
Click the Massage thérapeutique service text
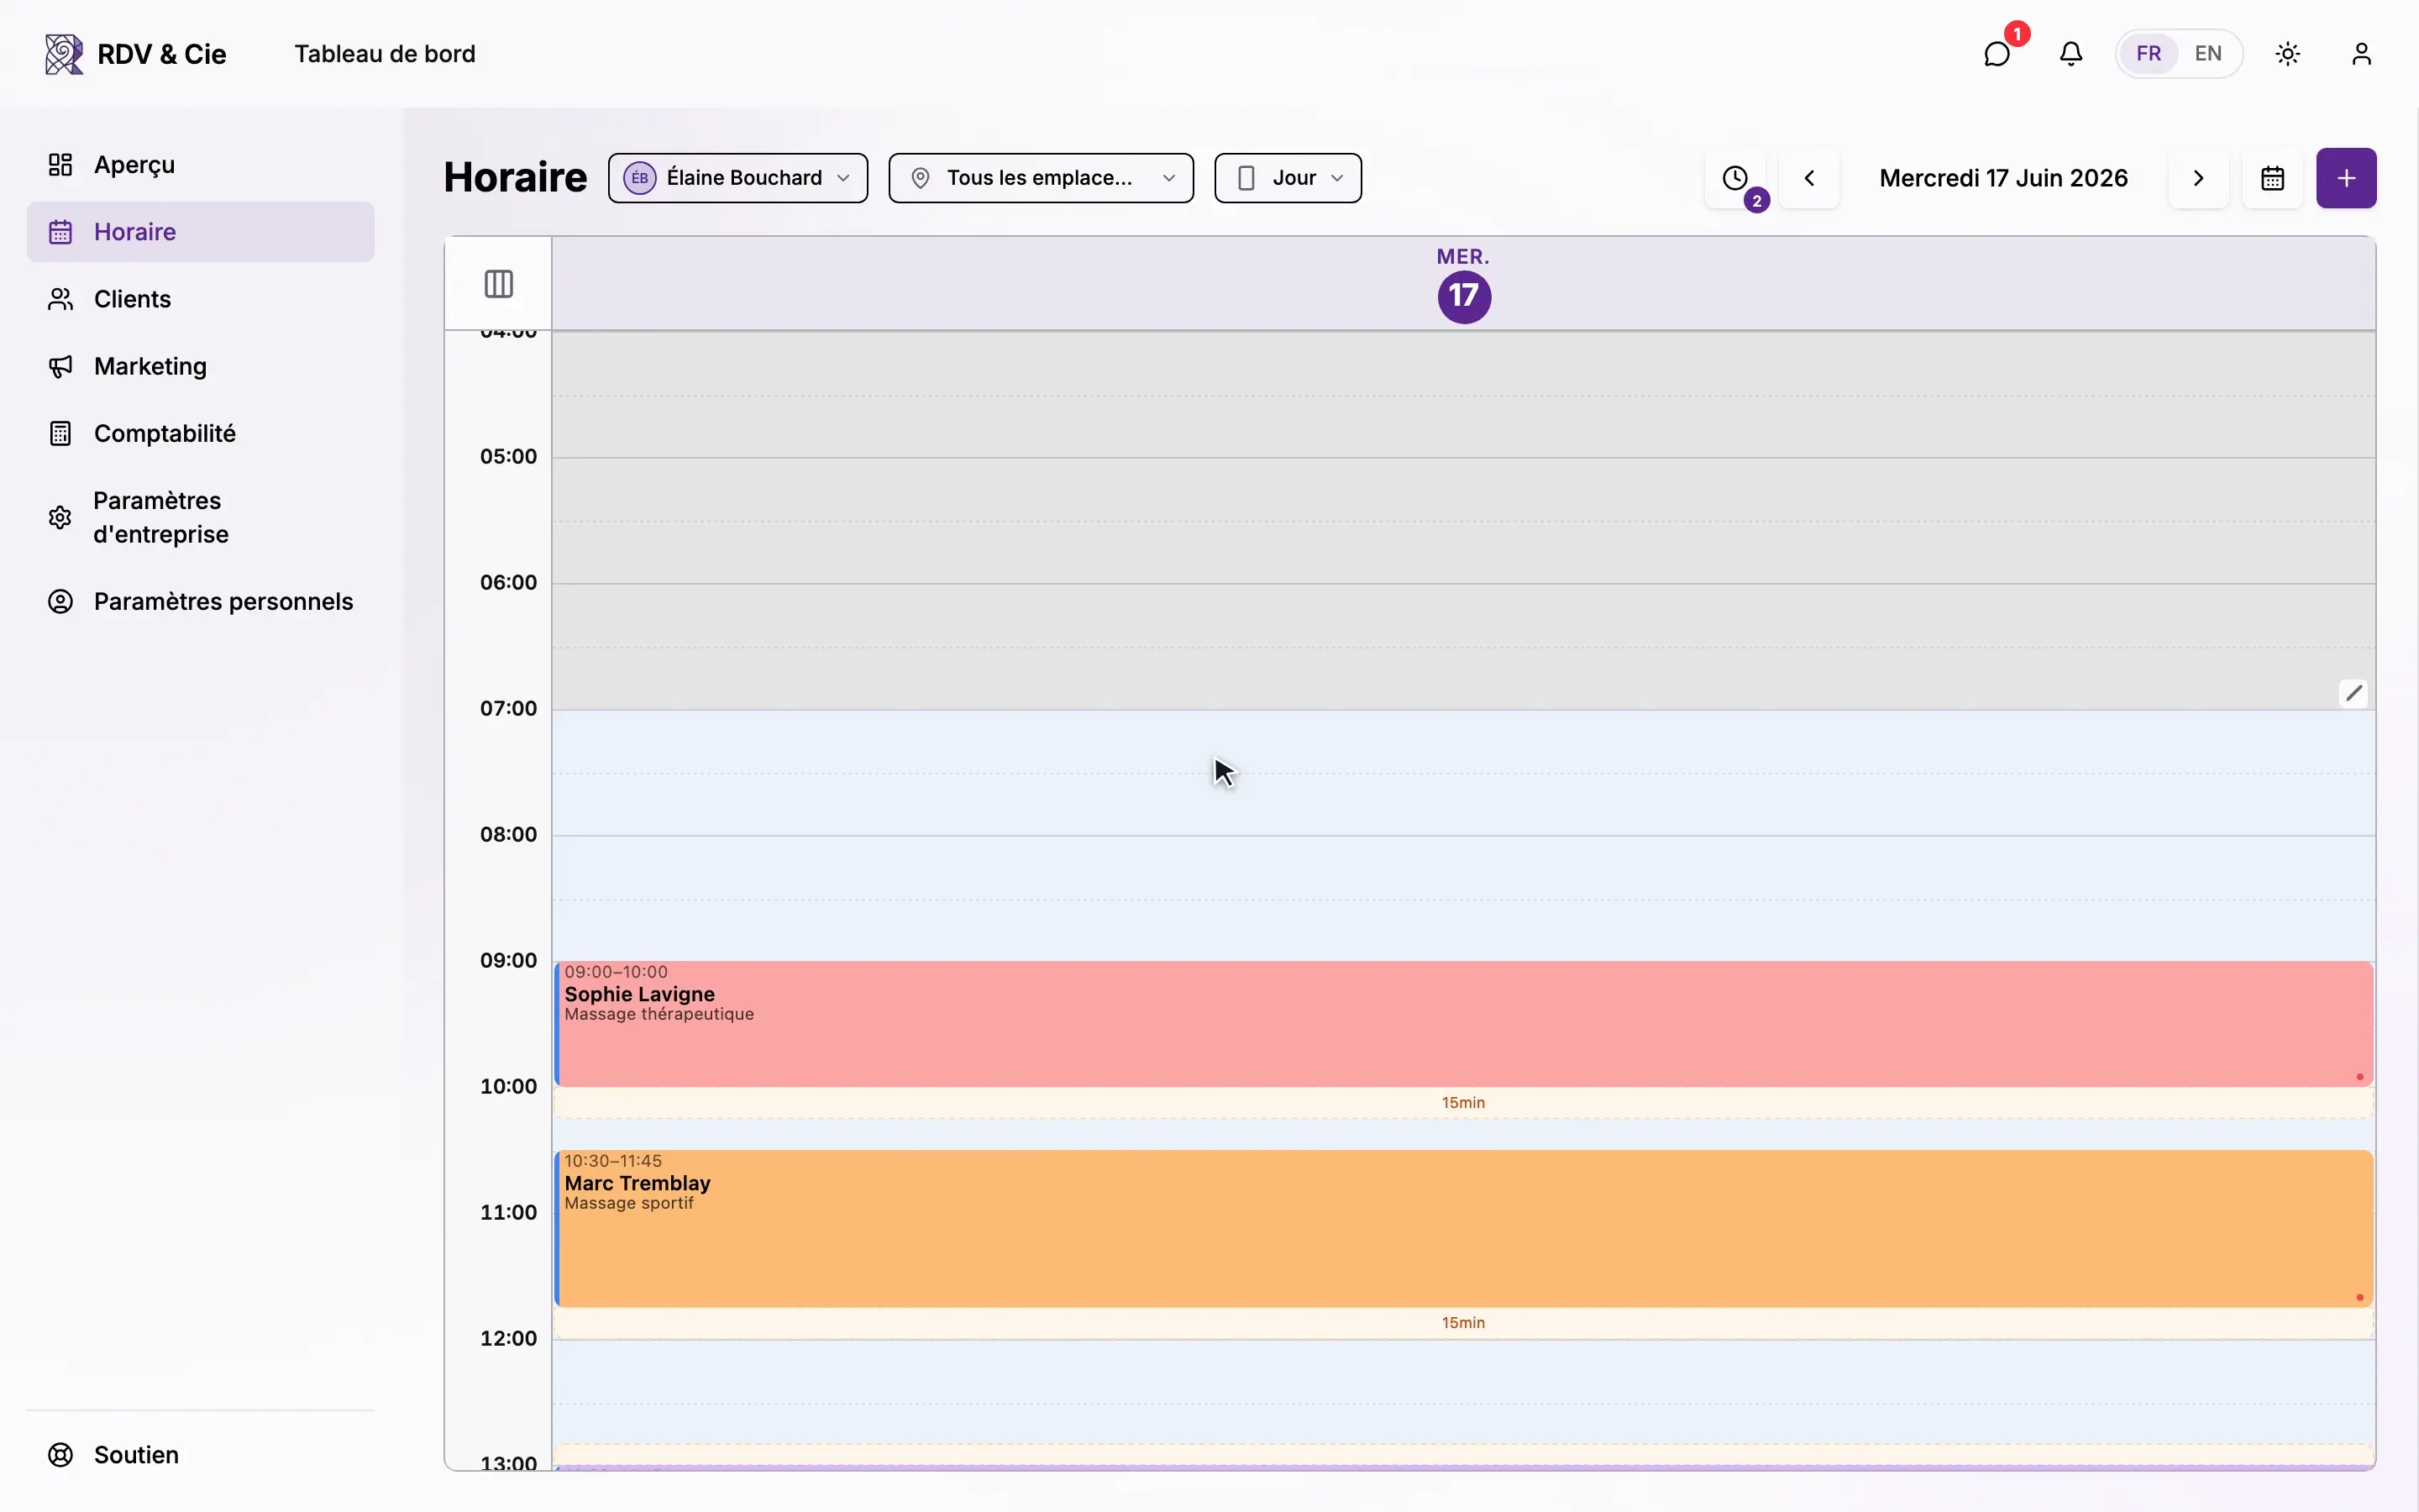(659, 1014)
